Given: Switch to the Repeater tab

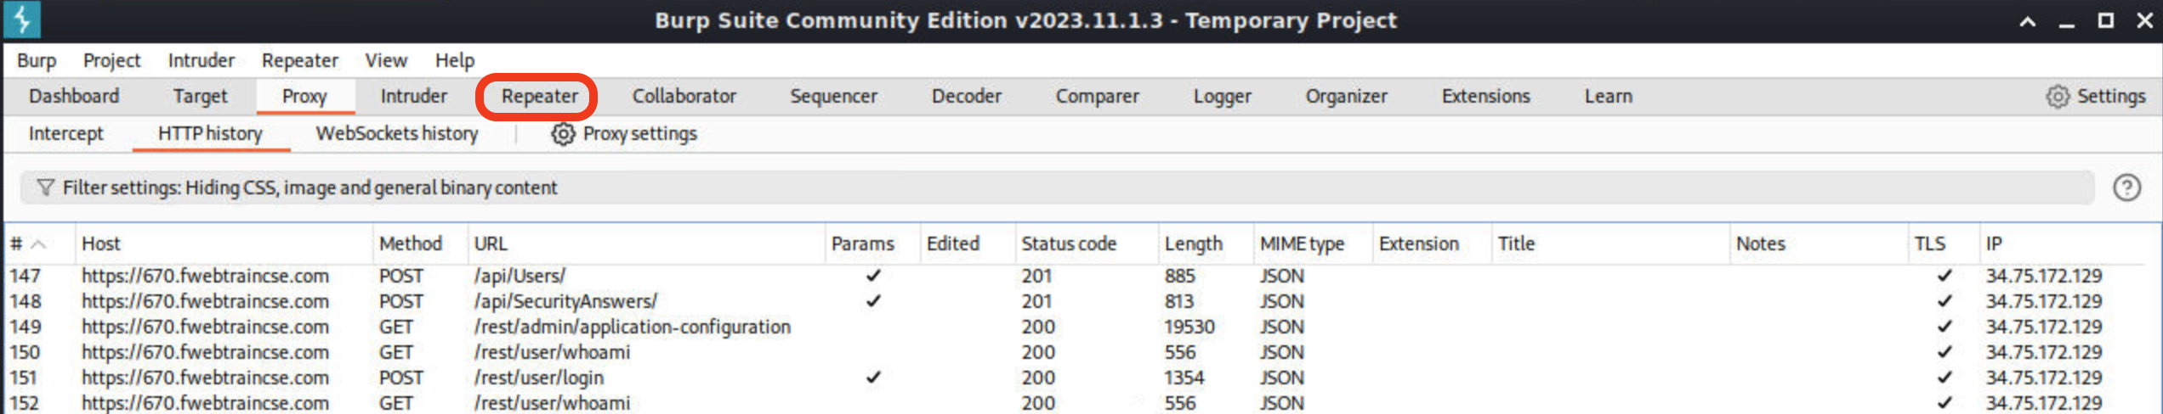Looking at the screenshot, I should pyautogui.click(x=539, y=97).
